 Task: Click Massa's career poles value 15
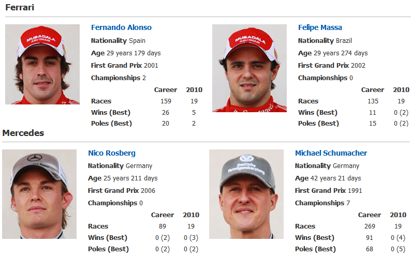373,124
